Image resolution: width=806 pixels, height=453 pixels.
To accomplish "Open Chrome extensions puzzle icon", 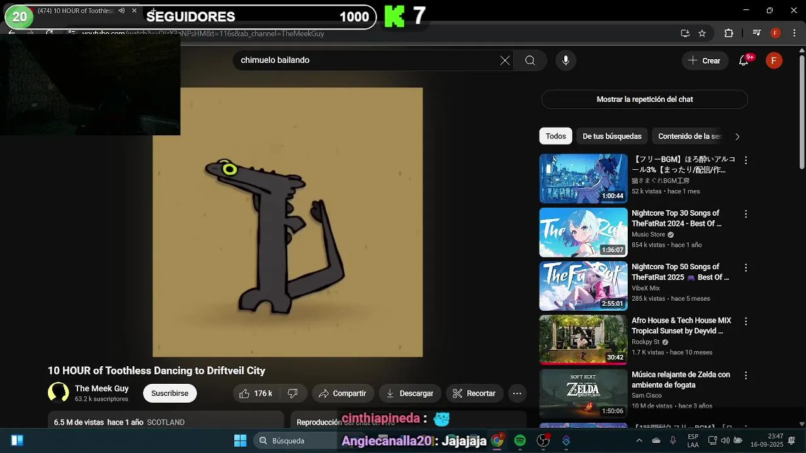I will pyautogui.click(x=729, y=33).
